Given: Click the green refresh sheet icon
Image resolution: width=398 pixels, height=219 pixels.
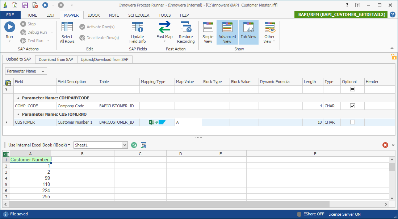Looking at the screenshot, I should tap(134, 145).
